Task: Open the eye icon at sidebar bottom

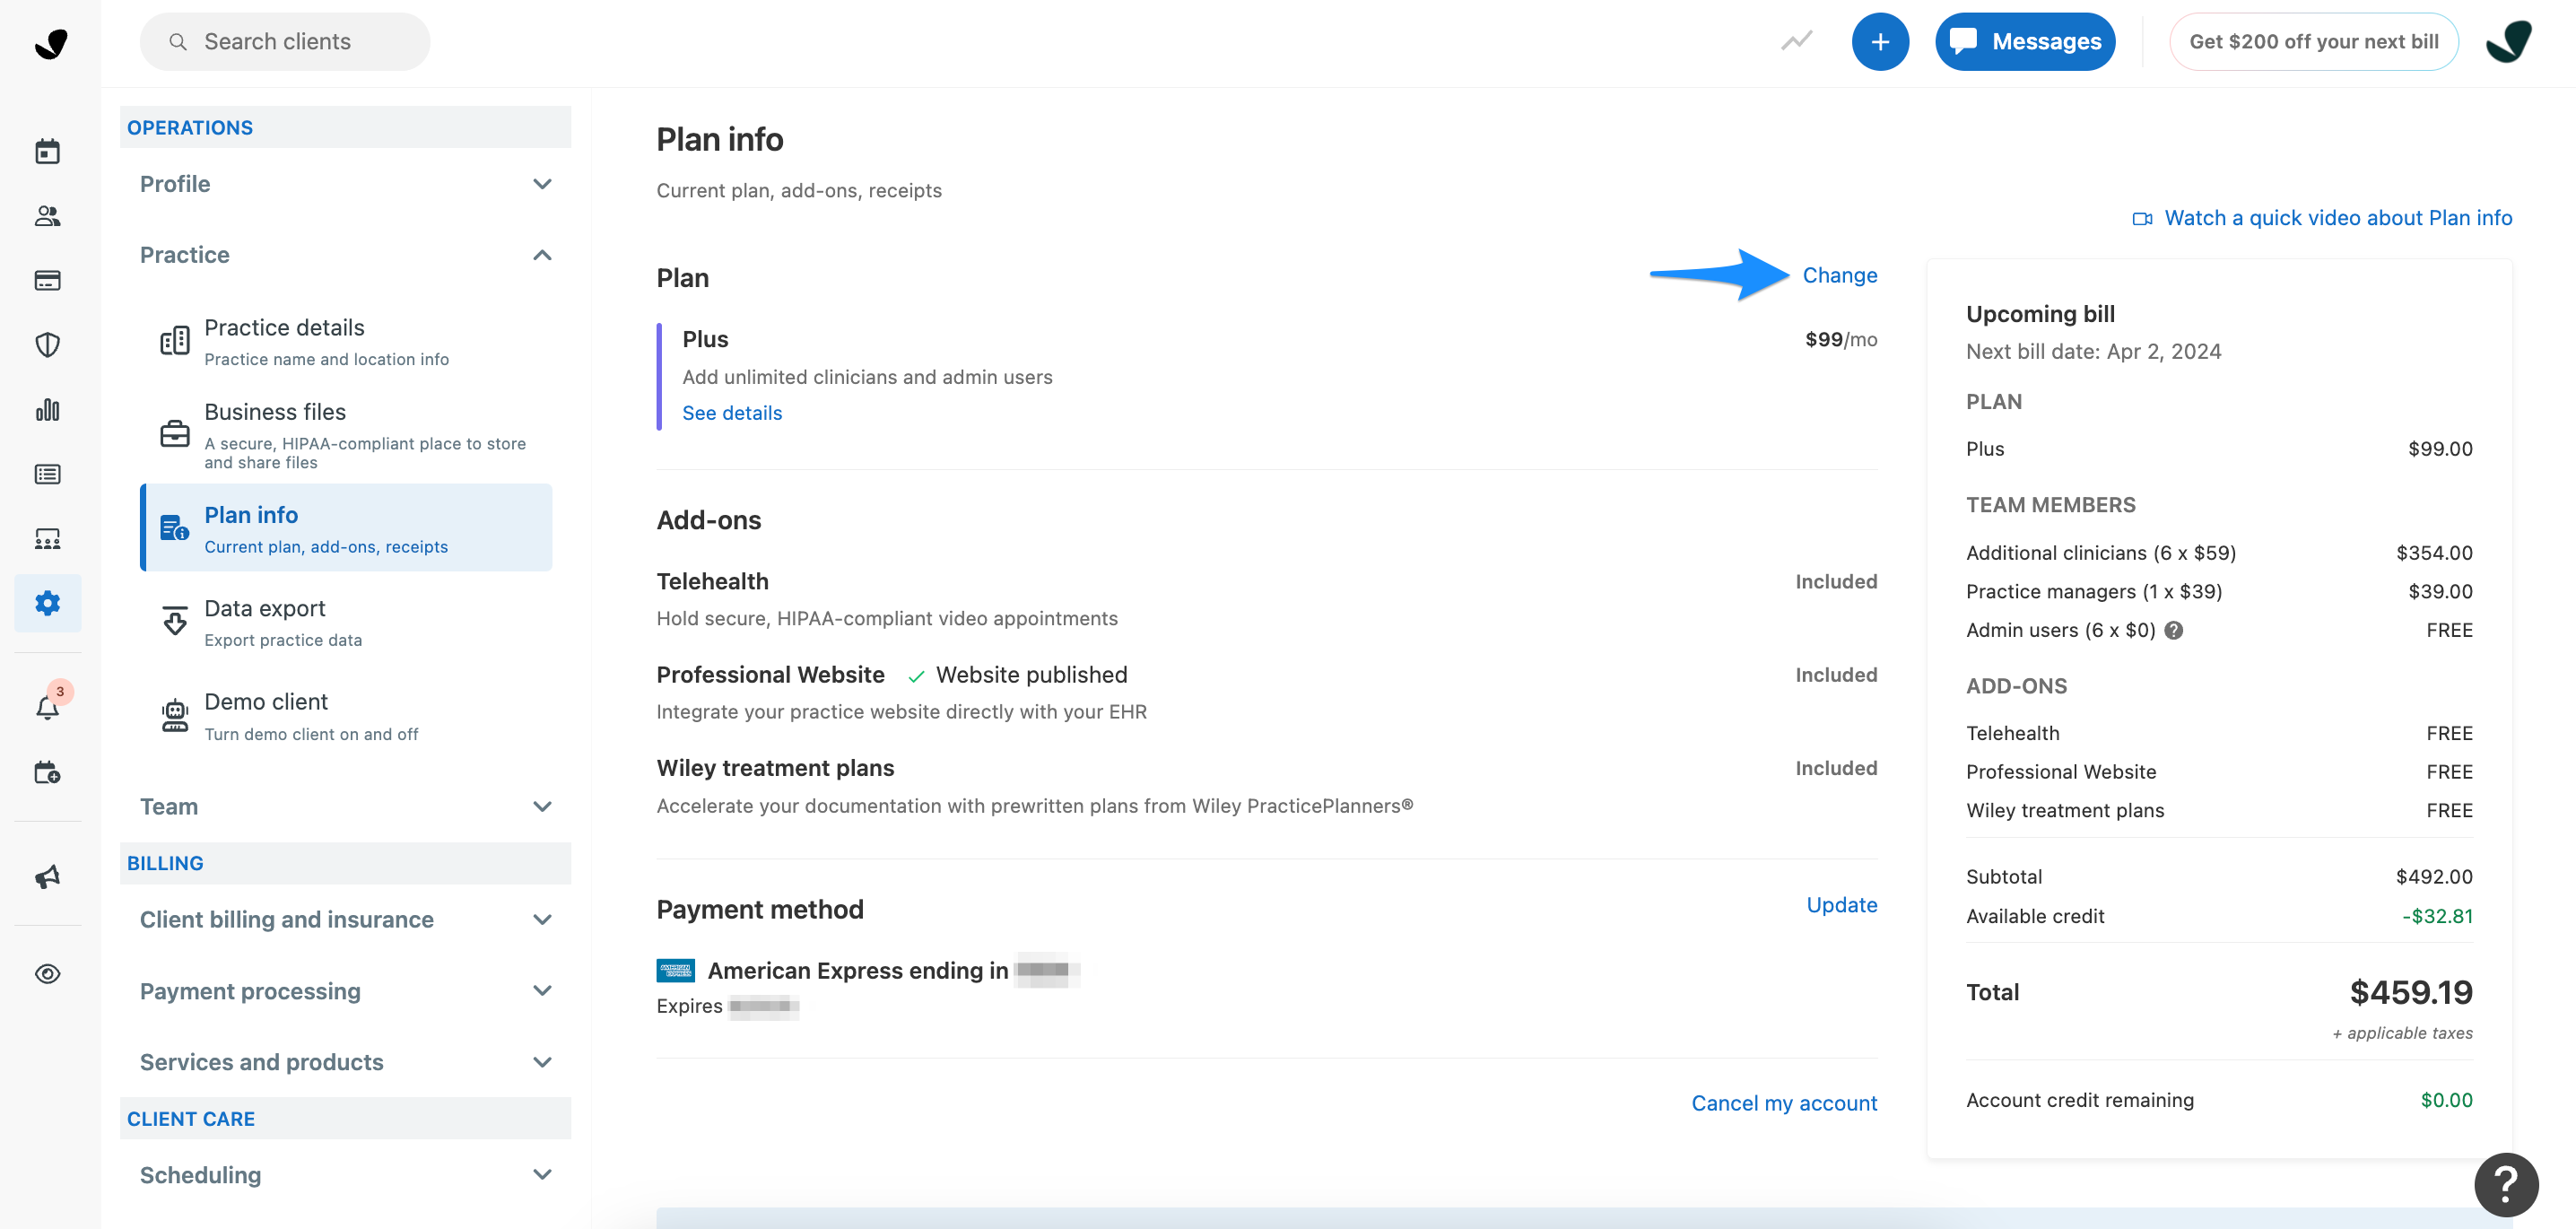Action: pyautogui.click(x=47, y=973)
